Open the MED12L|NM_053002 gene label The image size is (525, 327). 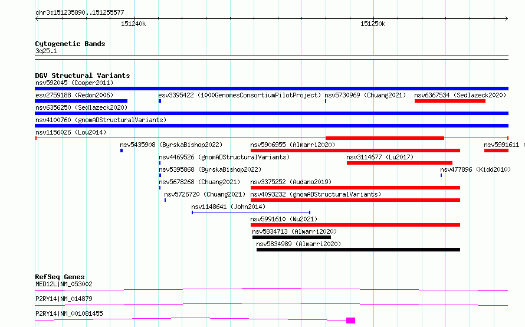click(x=64, y=284)
